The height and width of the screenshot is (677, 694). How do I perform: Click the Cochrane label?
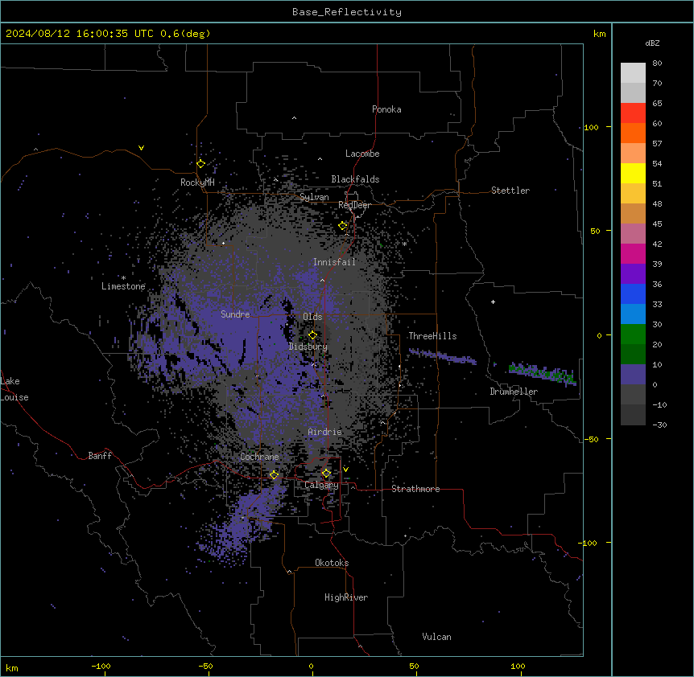click(x=259, y=457)
